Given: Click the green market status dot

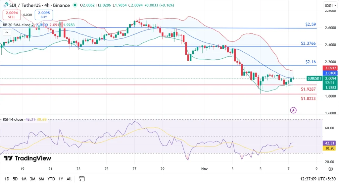Looking at the screenshot, I should click(x=75, y=6).
